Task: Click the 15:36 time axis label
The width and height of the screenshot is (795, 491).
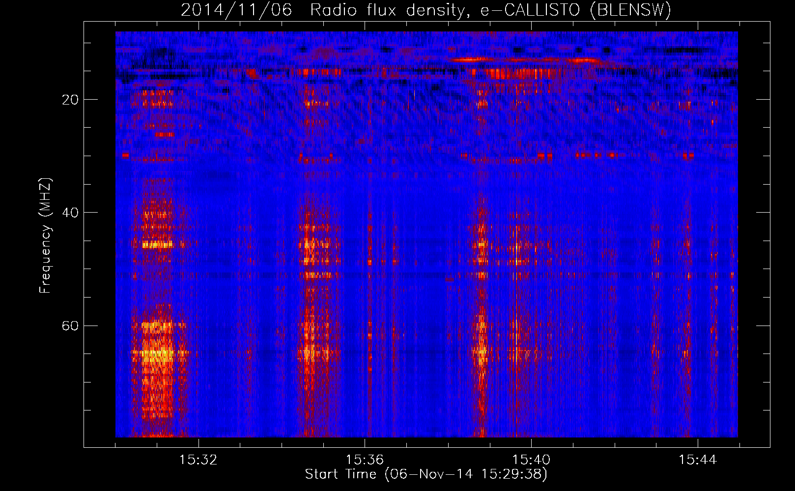Action: coord(365,460)
